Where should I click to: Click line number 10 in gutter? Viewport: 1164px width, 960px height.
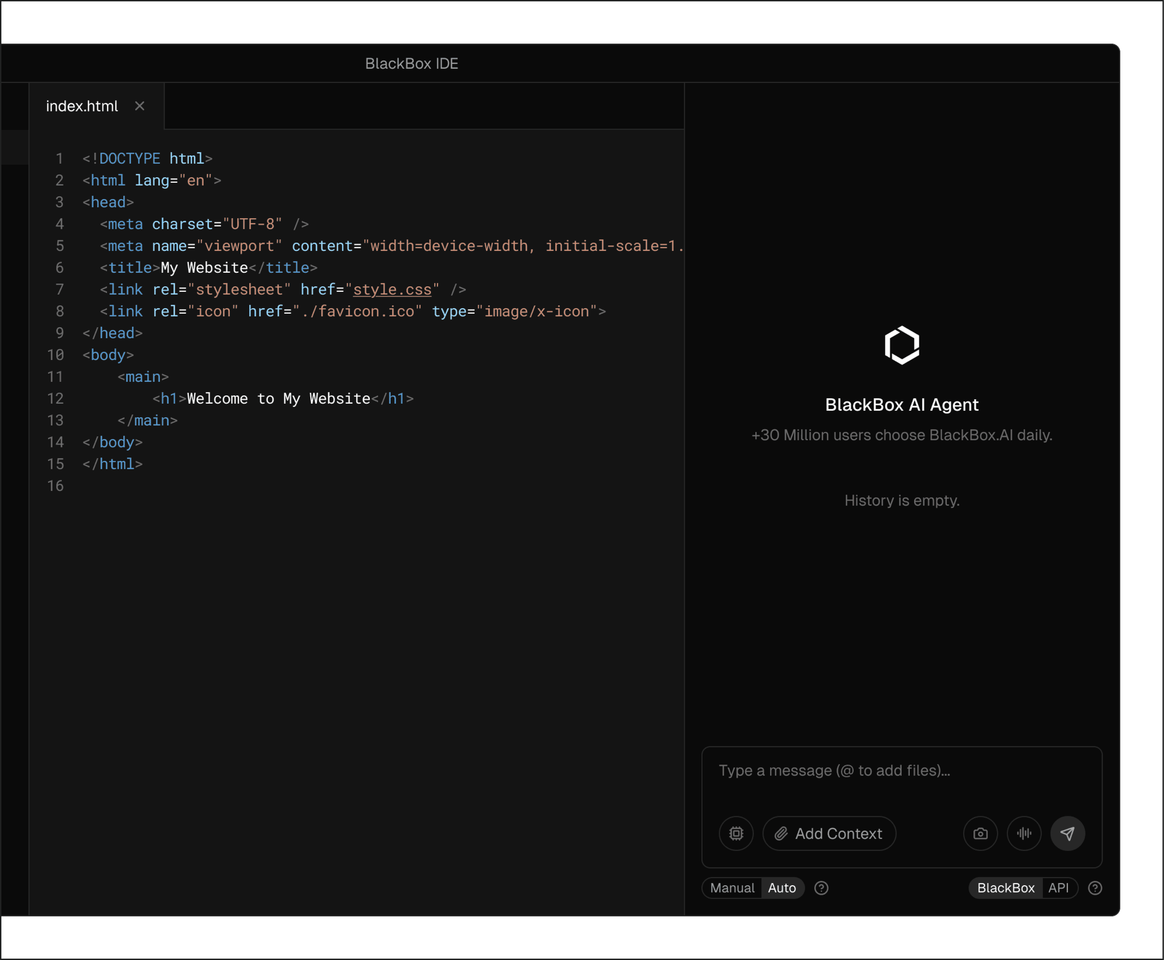55,355
